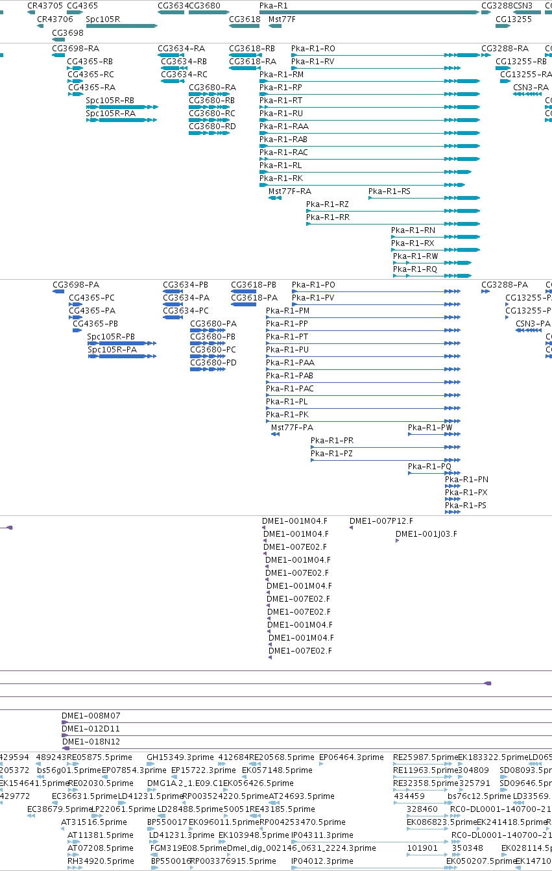Image resolution: width=552 pixels, height=871 pixels.
Task: Click transcript Mst77F-RA
Action: pyautogui.click(x=290, y=191)
